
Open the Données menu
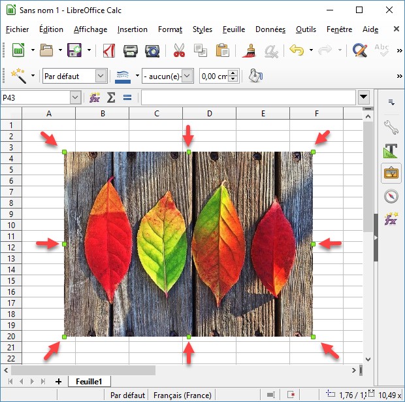[x=270, y=29]
